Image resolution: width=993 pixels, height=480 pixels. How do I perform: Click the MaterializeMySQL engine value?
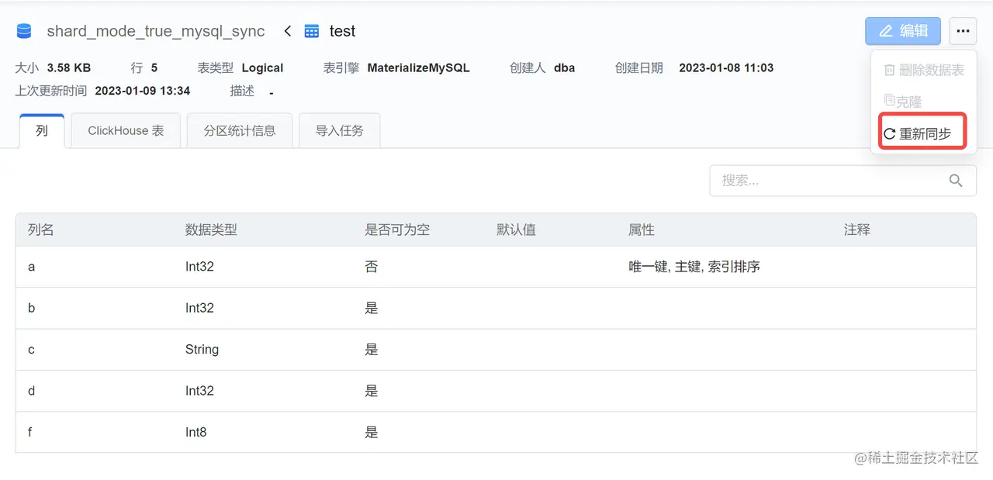pos(418,68)
